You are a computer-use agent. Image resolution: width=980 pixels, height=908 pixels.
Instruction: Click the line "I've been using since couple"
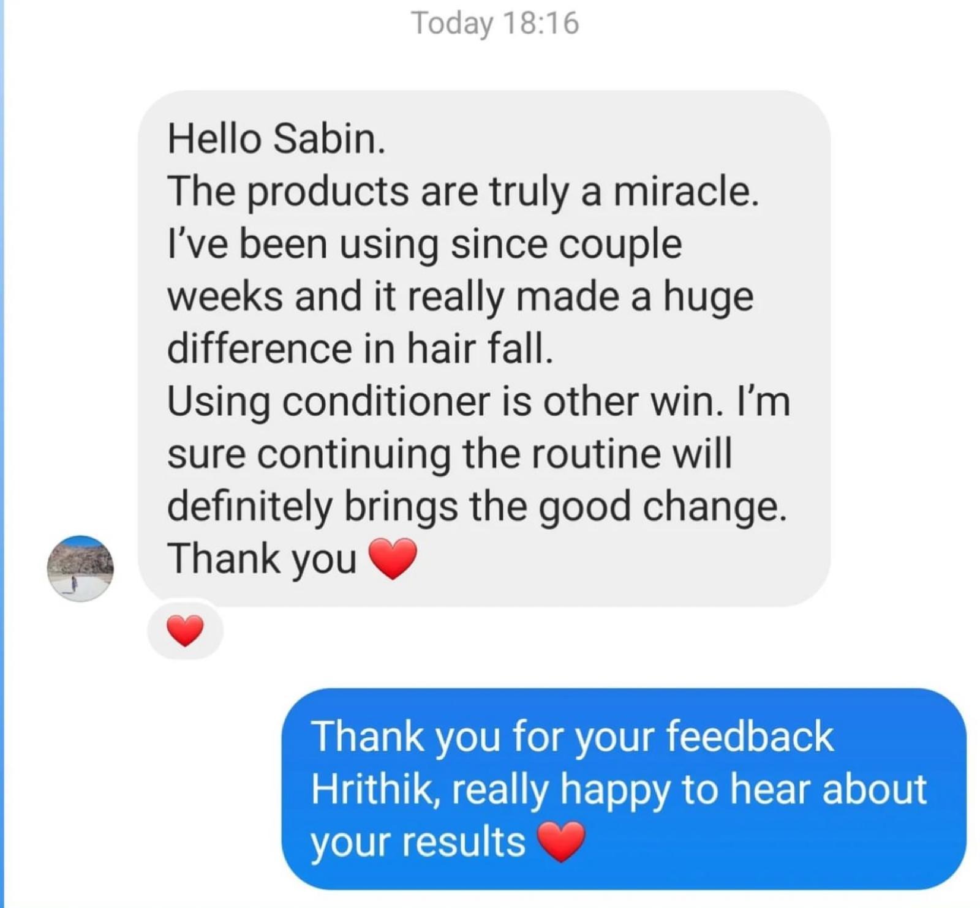pyautogui.click(x=424, y=244)
